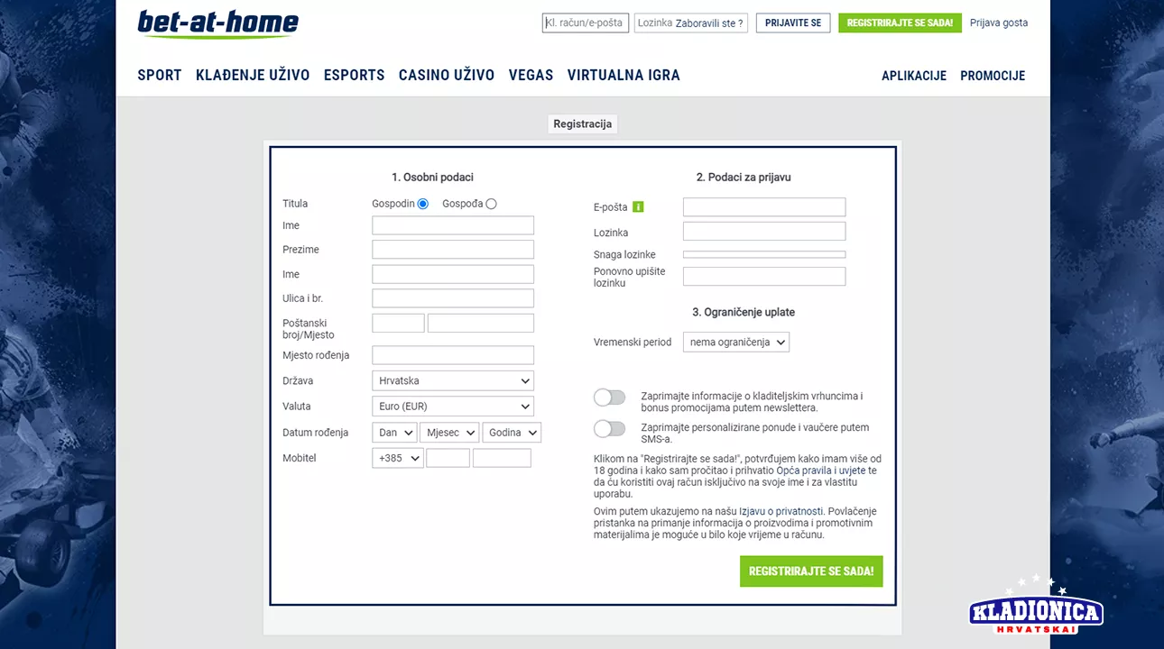Image resolution: width=1164 pixels, height=649 pixels.
Task: Open the Država dropdown showing Hrvatska
Action: coord(452,380)
